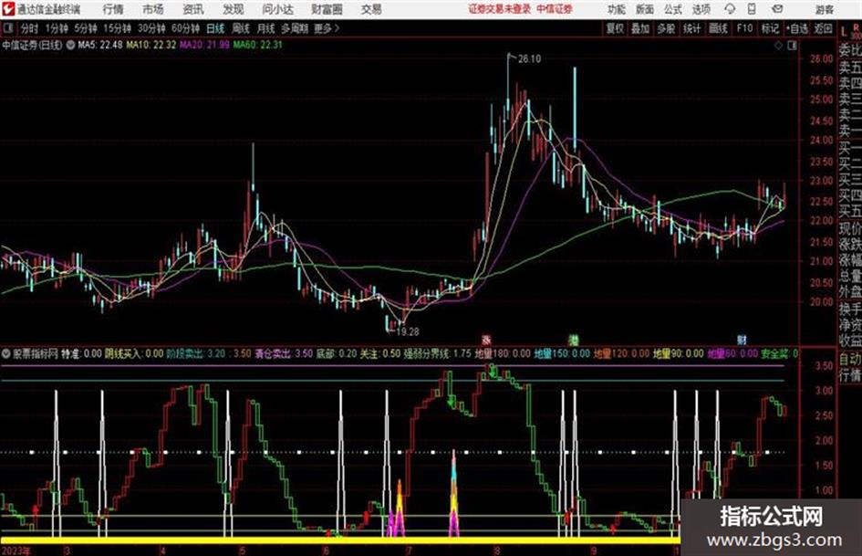Click the 自选 add-to-watchlist button

pos(797,28)
